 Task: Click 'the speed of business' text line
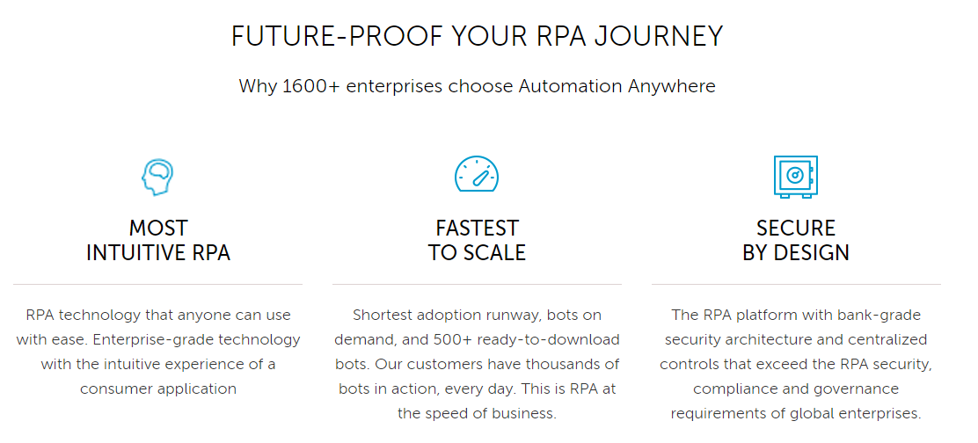(478, 414)
